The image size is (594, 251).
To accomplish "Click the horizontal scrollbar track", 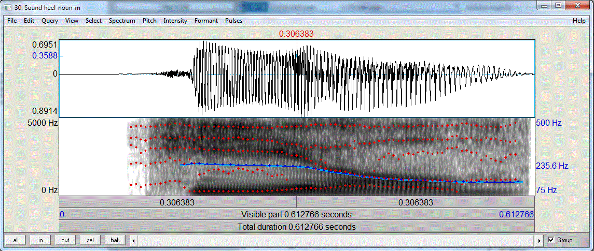I will click(x=337, y=240).
